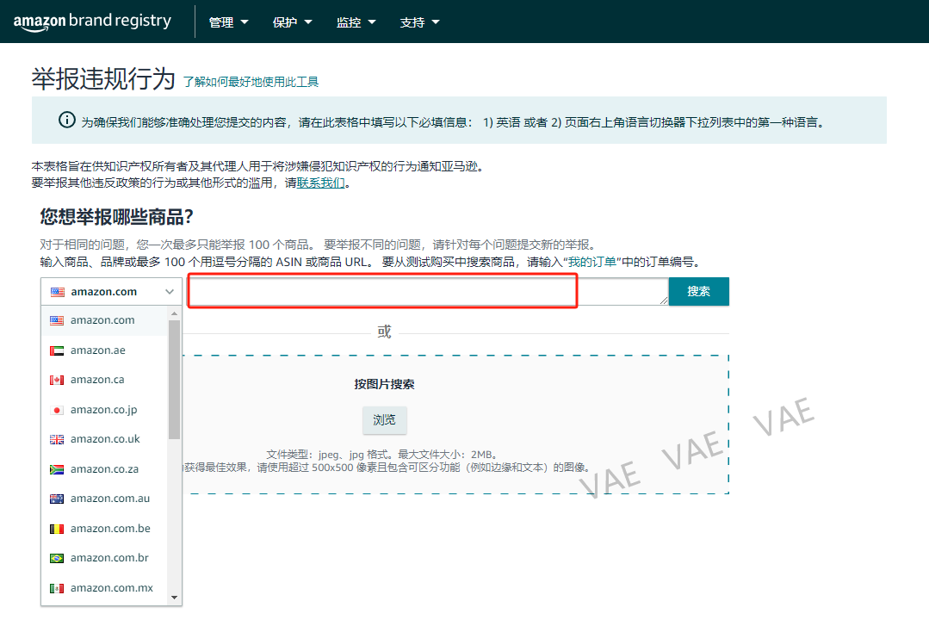The image size is (929, 626).
Task: Choose amazon.com.mx from the list
Action: coord(104,588)
